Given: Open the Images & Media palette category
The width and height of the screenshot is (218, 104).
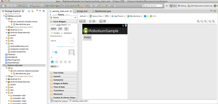Looking at the screenshot, I should click(63, 84).
